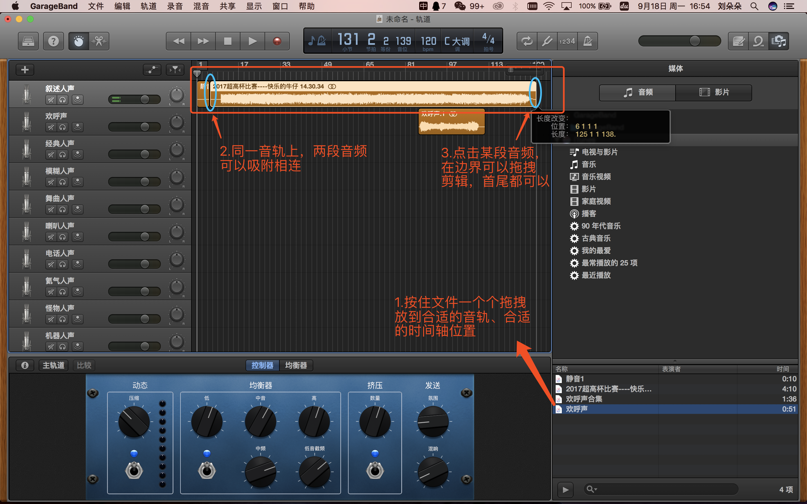Open the library panel icon
Screen dimensions: 807x504
(28, 41)
